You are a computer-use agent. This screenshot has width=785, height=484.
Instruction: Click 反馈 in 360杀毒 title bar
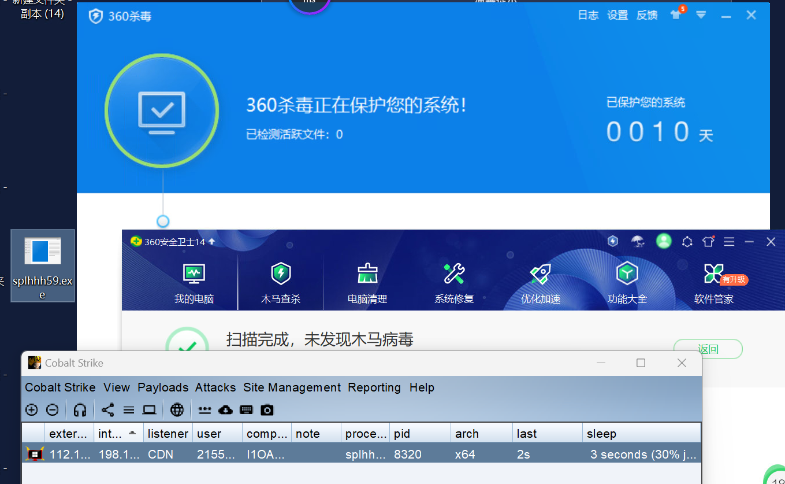(647, 15)
